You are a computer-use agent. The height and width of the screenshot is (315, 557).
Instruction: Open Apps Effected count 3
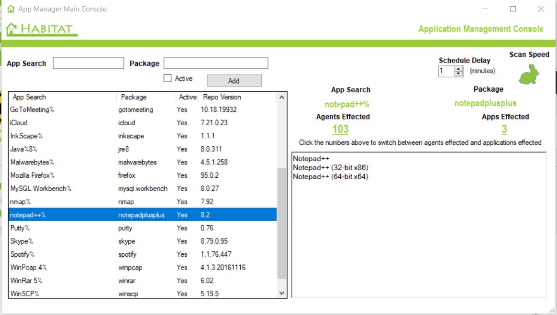tap(504, 129)
